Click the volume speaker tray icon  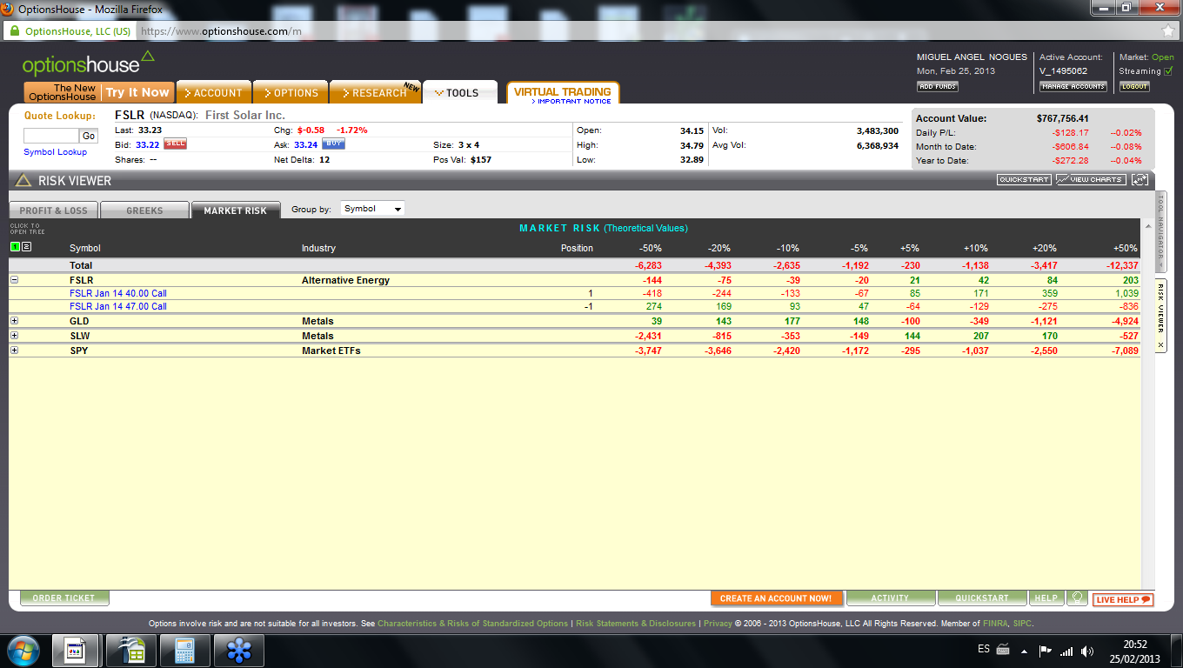coord(1086,651)
